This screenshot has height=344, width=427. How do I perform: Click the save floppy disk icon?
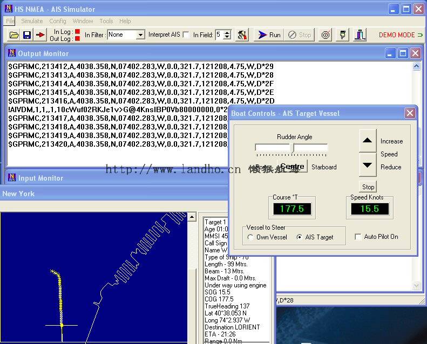27,35
